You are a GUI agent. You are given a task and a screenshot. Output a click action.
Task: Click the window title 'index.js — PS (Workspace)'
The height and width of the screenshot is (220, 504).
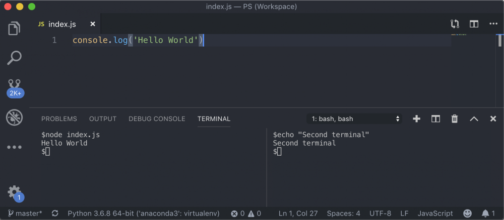point(251,7)
